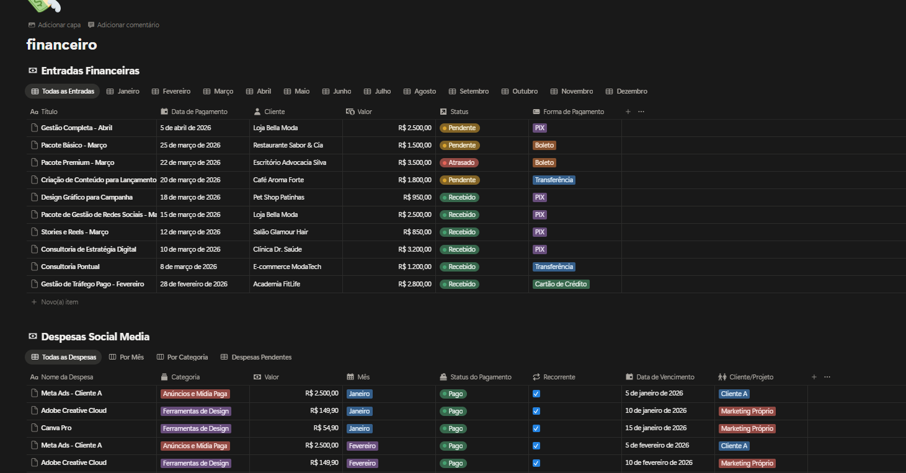Click page icon beside Canva Pro row
The width and height of the screenshot is (906, 473).
point(35,428)
